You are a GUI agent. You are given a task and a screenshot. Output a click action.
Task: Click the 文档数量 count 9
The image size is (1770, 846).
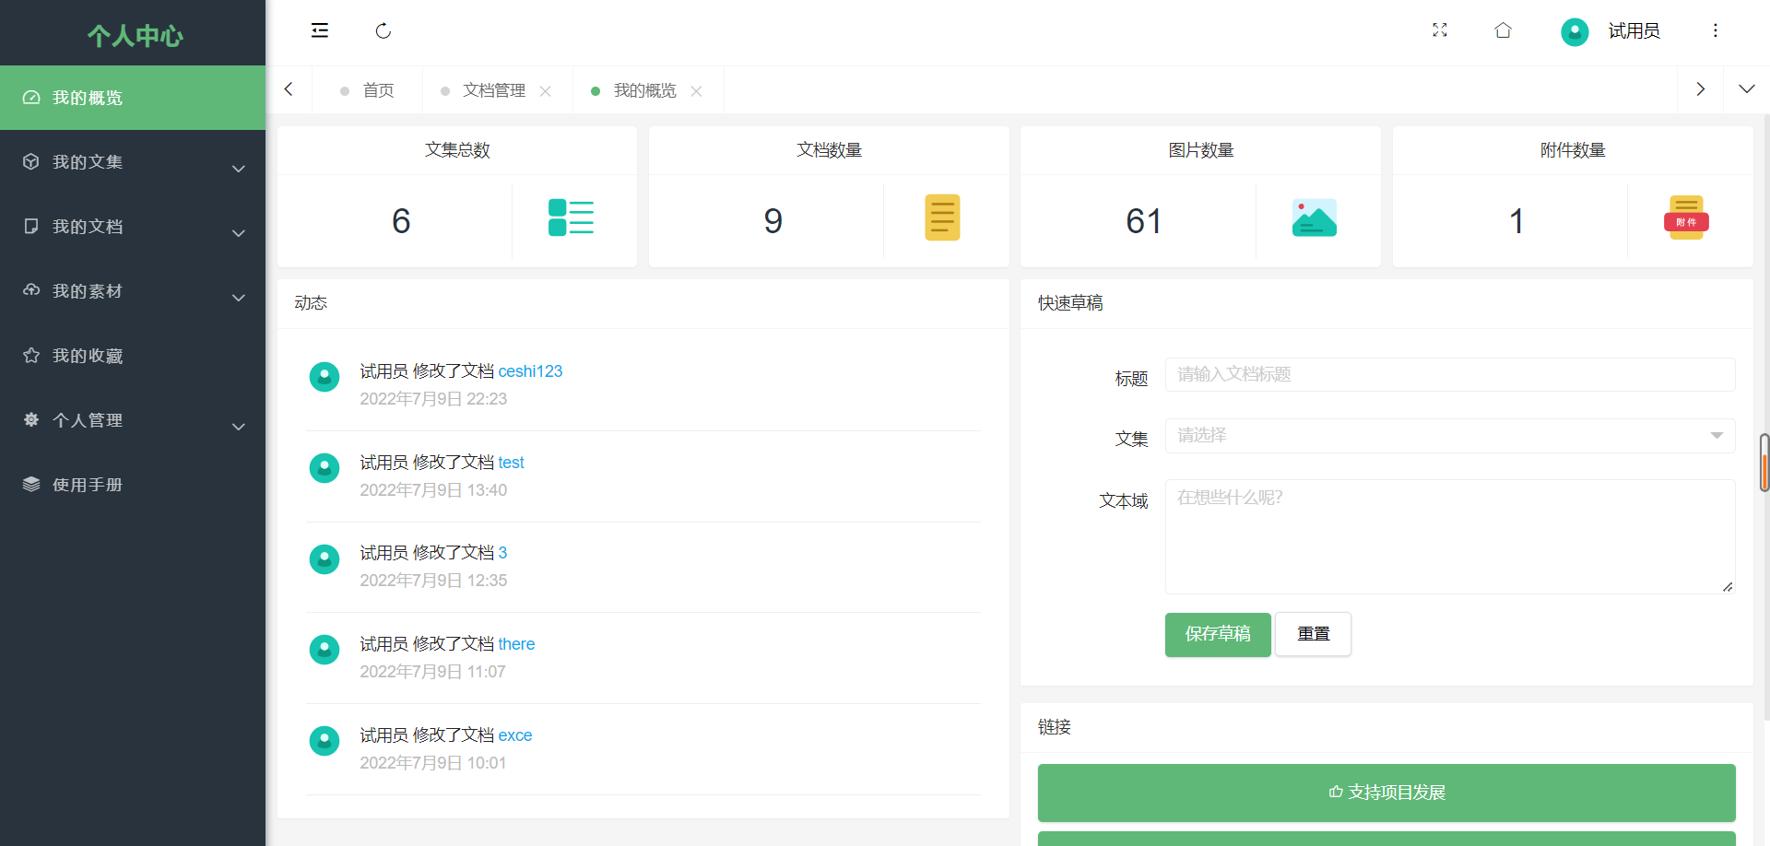click(x=773, y=221)
